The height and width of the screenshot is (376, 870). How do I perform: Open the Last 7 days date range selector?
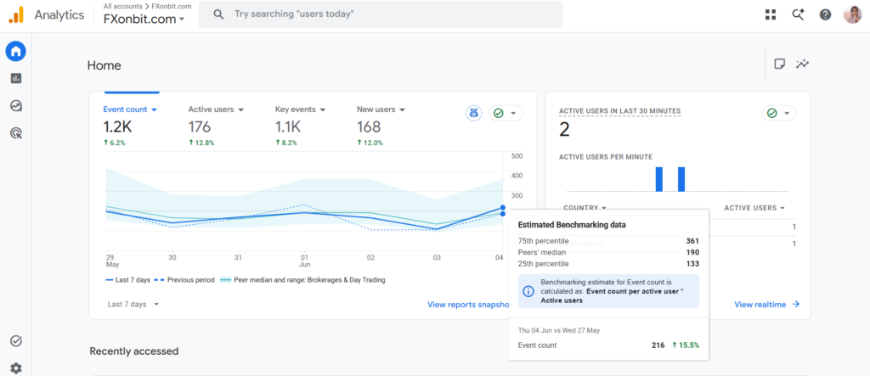point(133,304)
